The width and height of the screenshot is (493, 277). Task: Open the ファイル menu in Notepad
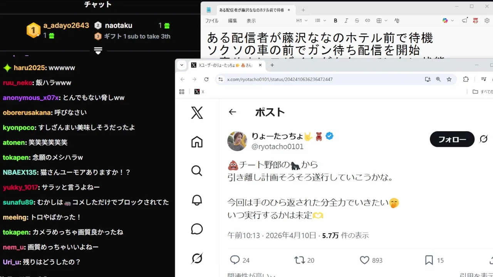pyautogui.click(x=212, y=21)
